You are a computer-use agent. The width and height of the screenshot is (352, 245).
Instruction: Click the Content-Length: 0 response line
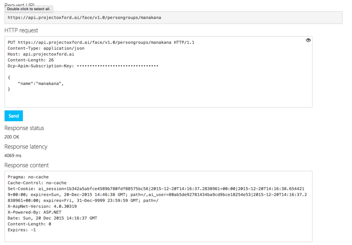point(30,224)
